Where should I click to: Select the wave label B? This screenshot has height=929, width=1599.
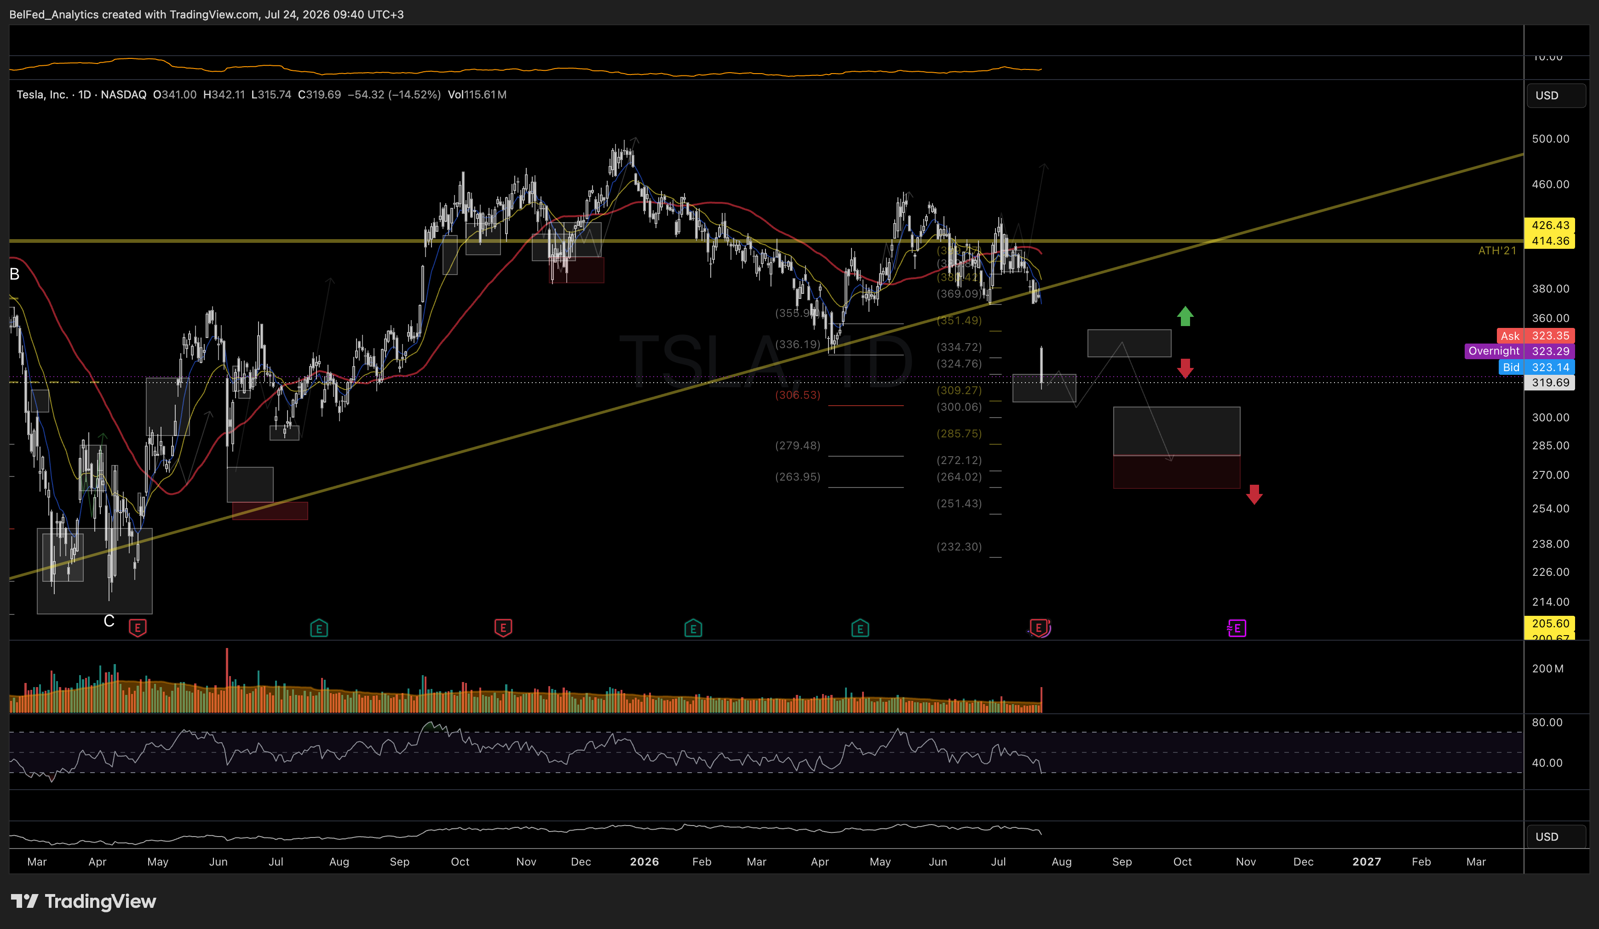15,274
